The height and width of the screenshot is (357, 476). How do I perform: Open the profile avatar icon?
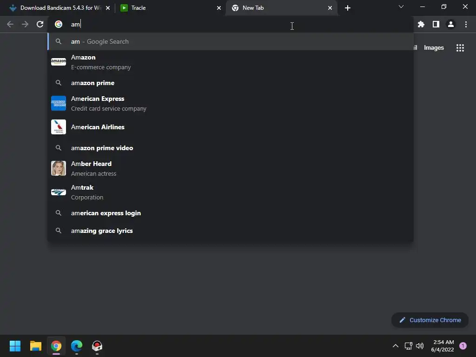click(451, 24)
